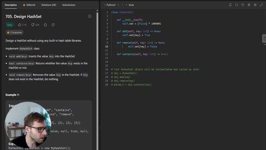Image resolution: width=266 pixels, height=150 pixels.
Task: Click the side panel handle at right edge
Action: click(x=264, y=39)
